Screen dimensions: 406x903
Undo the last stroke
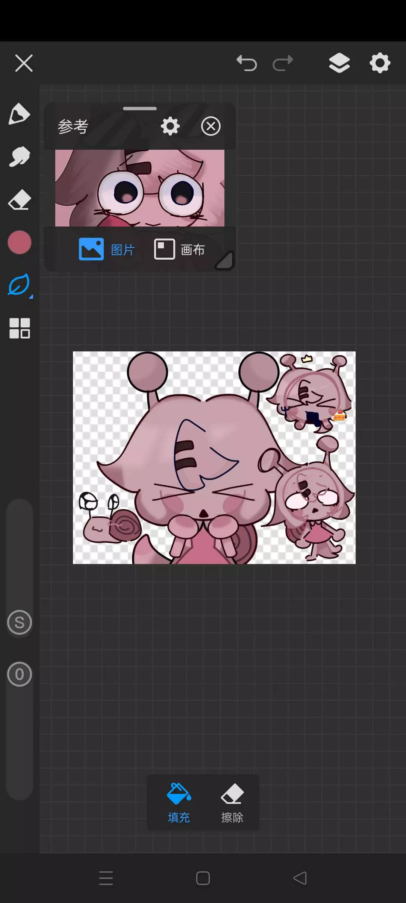coord(247,63)
